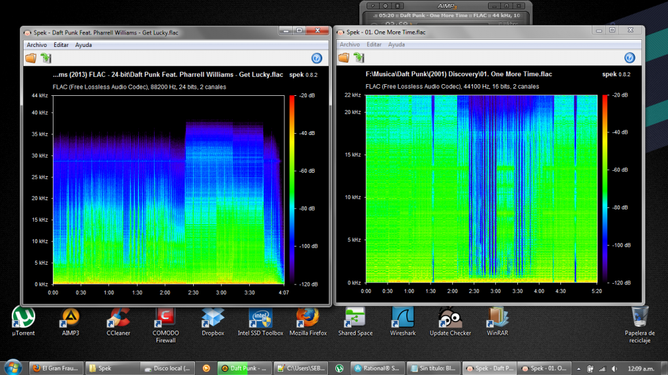Click the One More Time dB color scale bar
This screenshot has height=375, width=668.
[605, 188]
